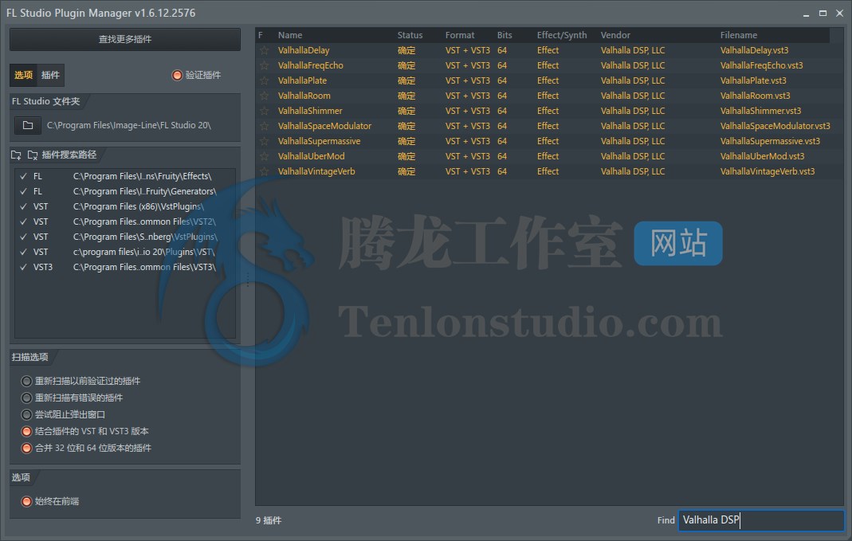852x541 pixels.
Task: Uncheck the Fruity\Generators search path
Action: (x=23, y=191)
